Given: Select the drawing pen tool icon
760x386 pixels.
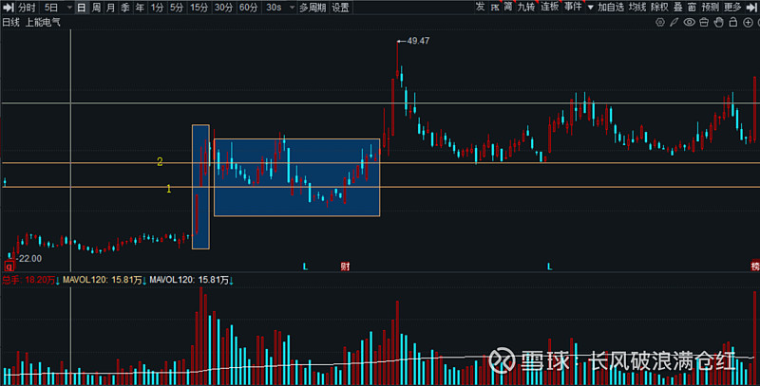Looking at the screenshot, I should (674, 22).
